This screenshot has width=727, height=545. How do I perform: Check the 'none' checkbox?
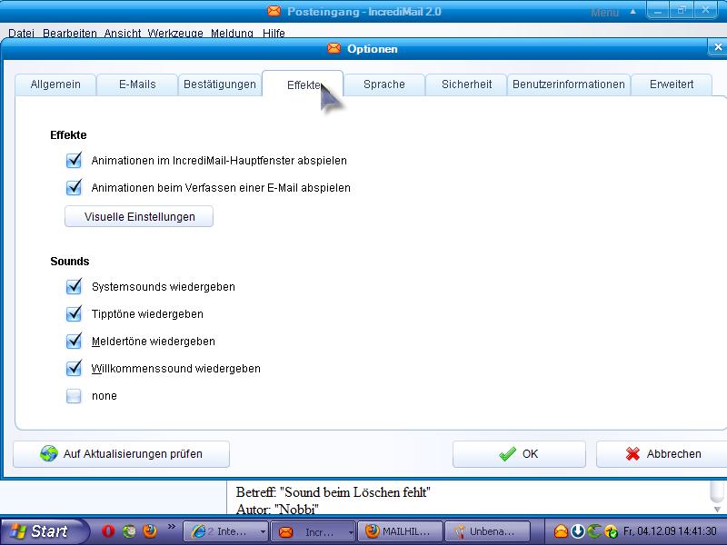[x=74, y=396]
